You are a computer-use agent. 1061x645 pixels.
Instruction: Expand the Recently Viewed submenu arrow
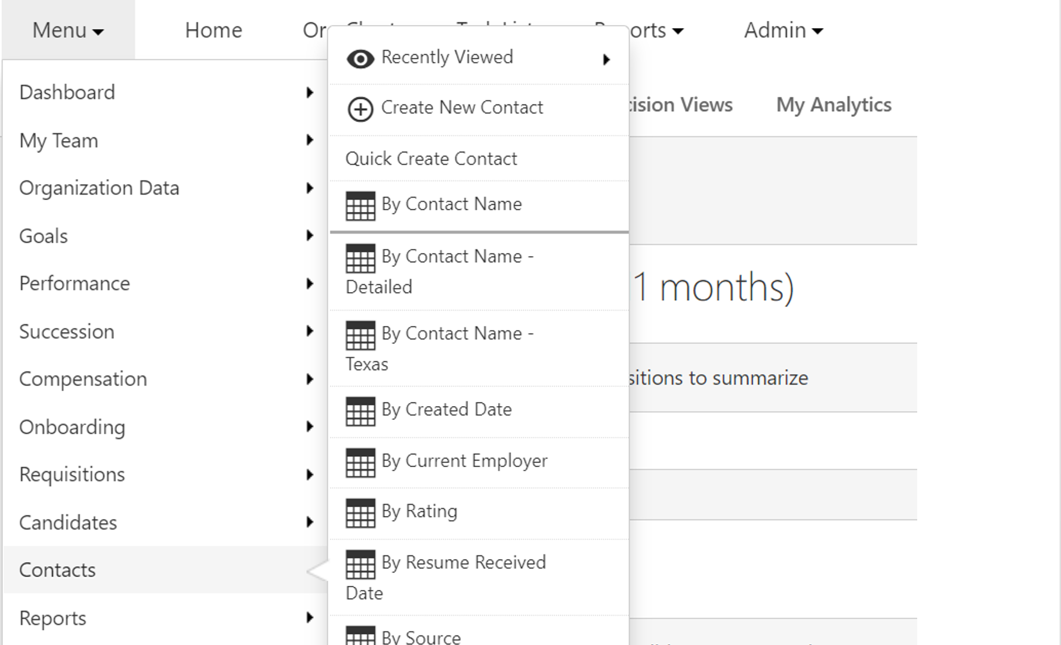click(606, 59)
